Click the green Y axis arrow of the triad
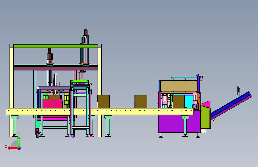Screen dimensions: 258x167 19,142
